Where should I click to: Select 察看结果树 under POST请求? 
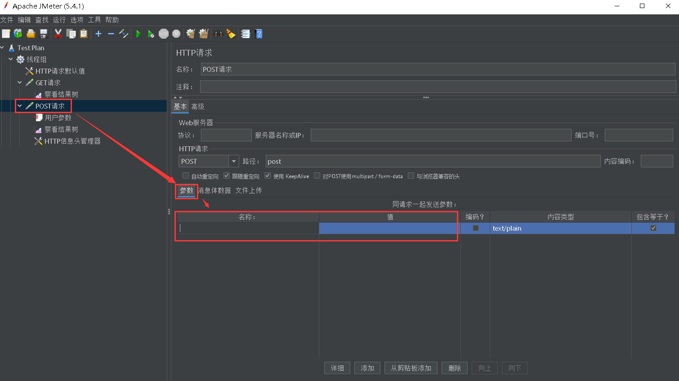pyautogui.click(x=61, y=129)
